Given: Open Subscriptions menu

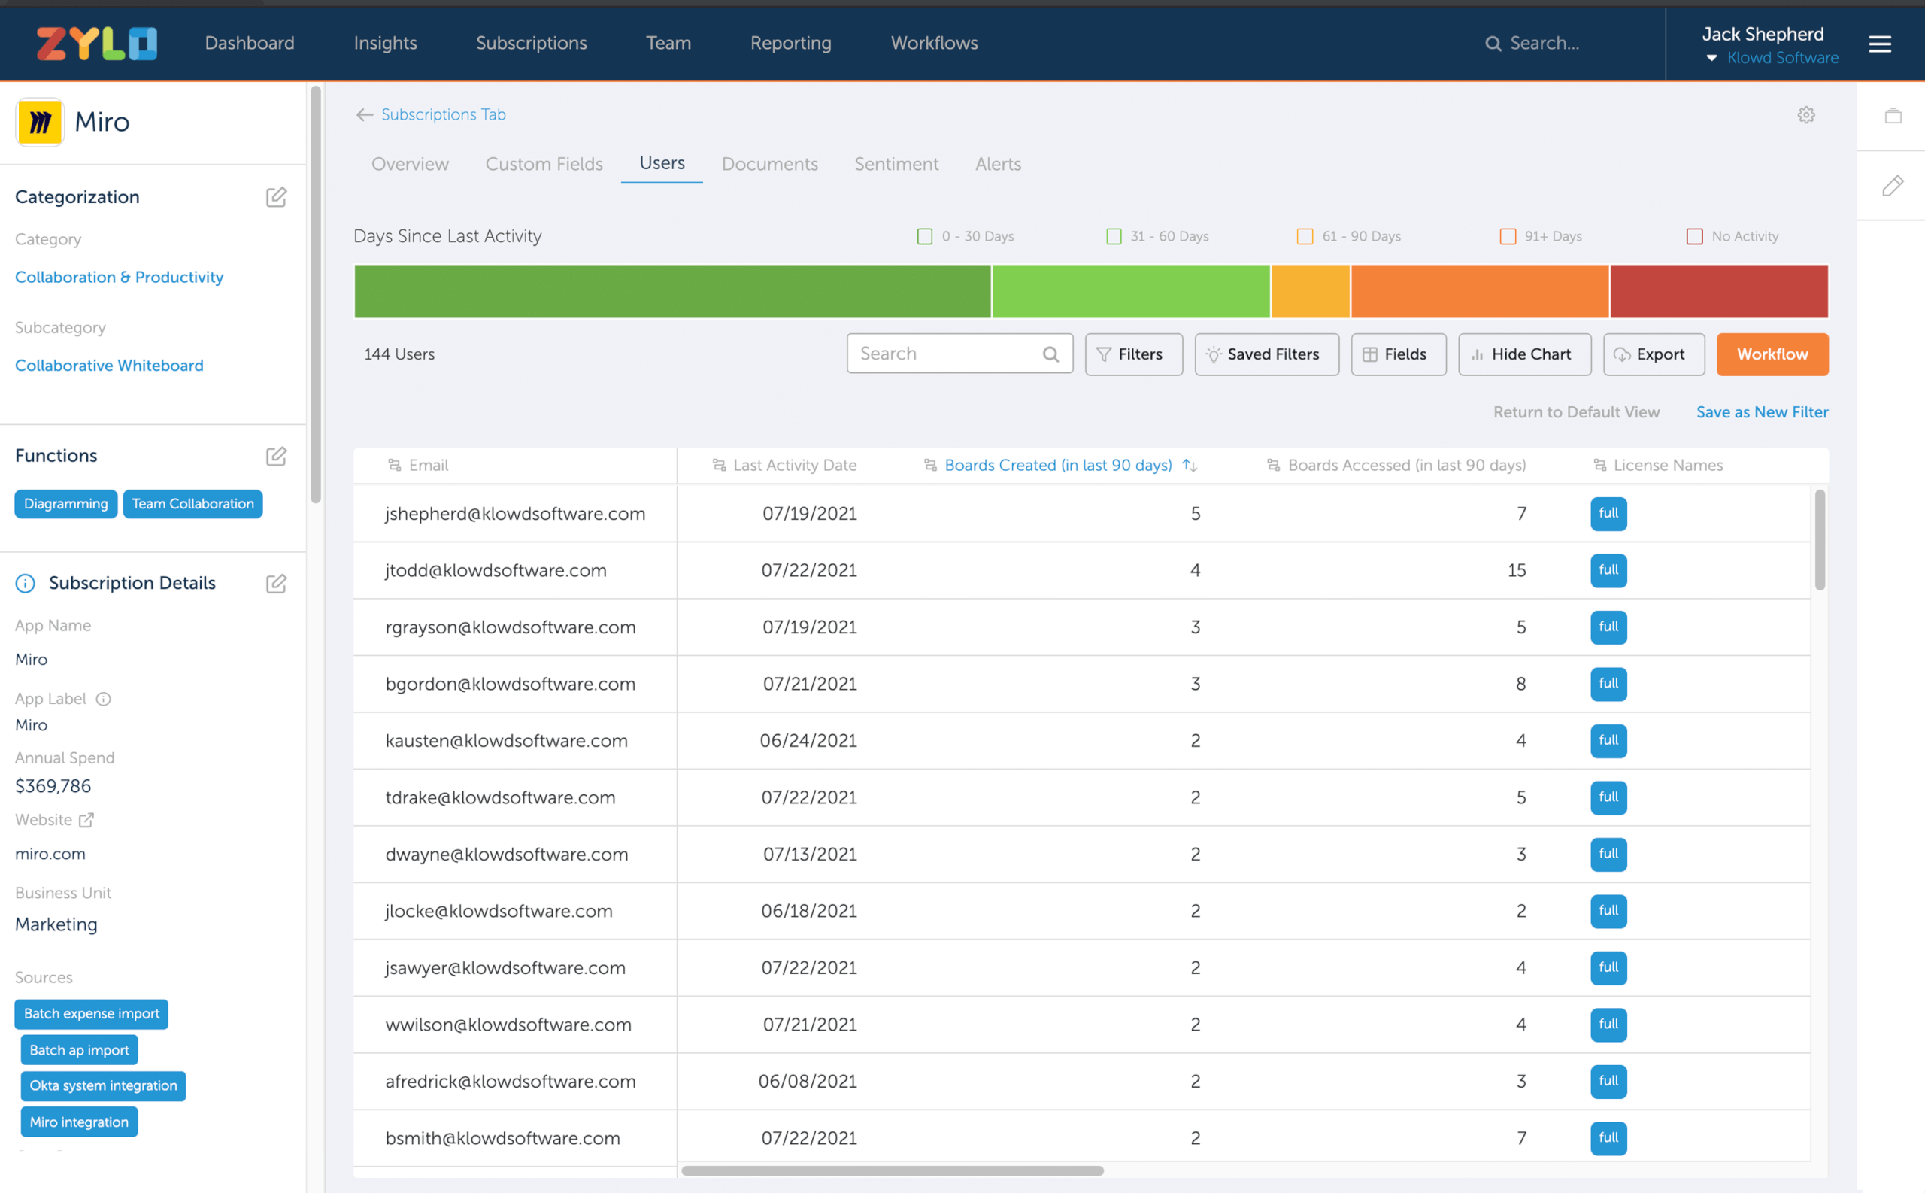Looking at the screenshot, I should tap(531, 44).
